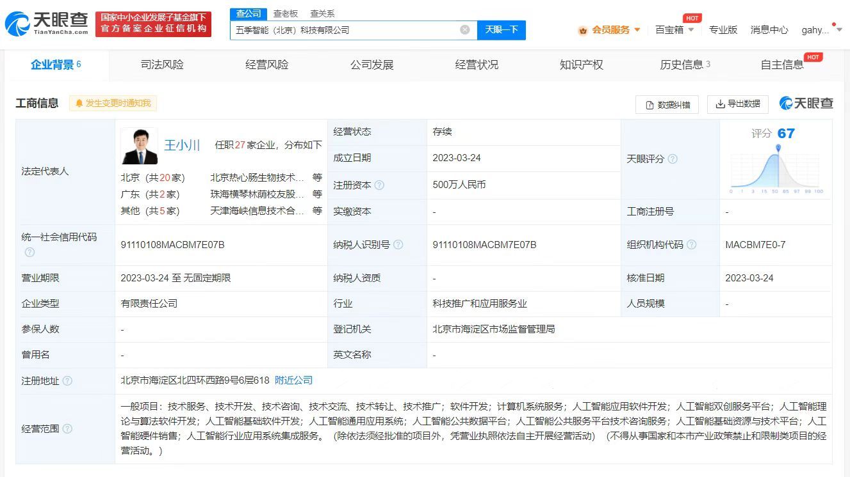
Task: Click help icon next to 纳税人识别号
Action: 398,244
